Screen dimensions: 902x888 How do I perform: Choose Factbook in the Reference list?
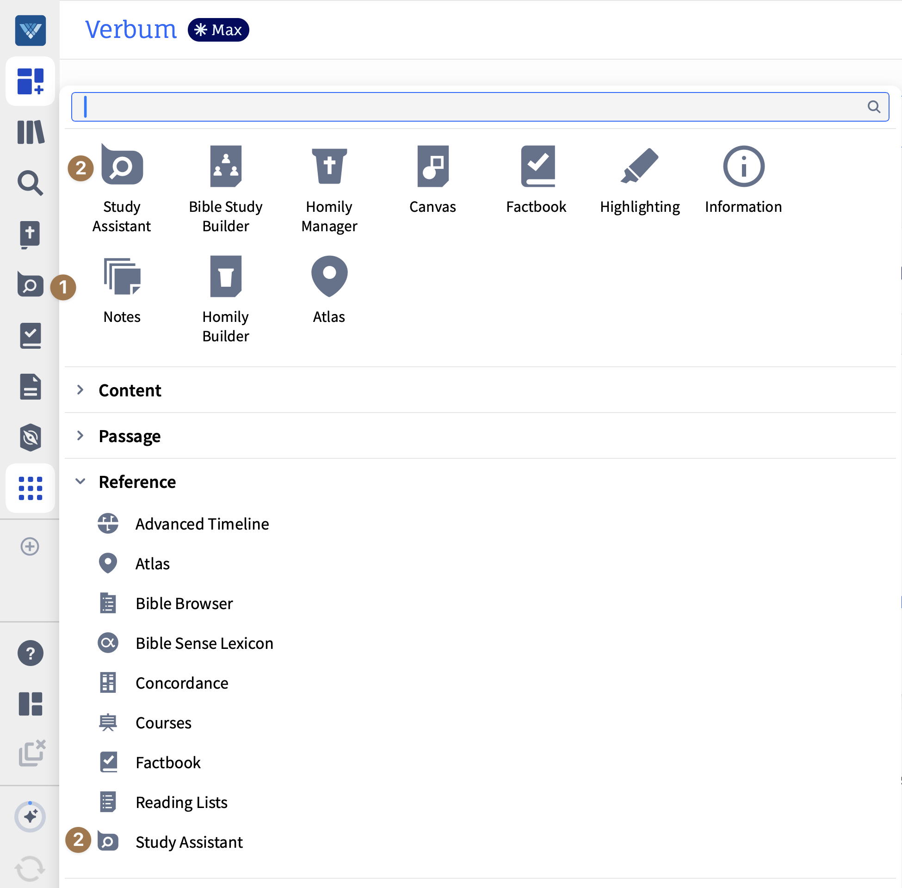149,762
